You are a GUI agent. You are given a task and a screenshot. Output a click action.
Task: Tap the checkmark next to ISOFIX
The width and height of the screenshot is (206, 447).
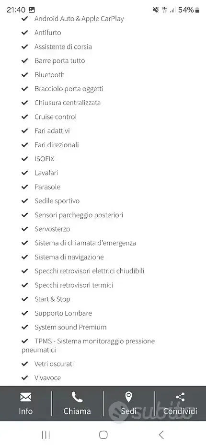point(25,159)
